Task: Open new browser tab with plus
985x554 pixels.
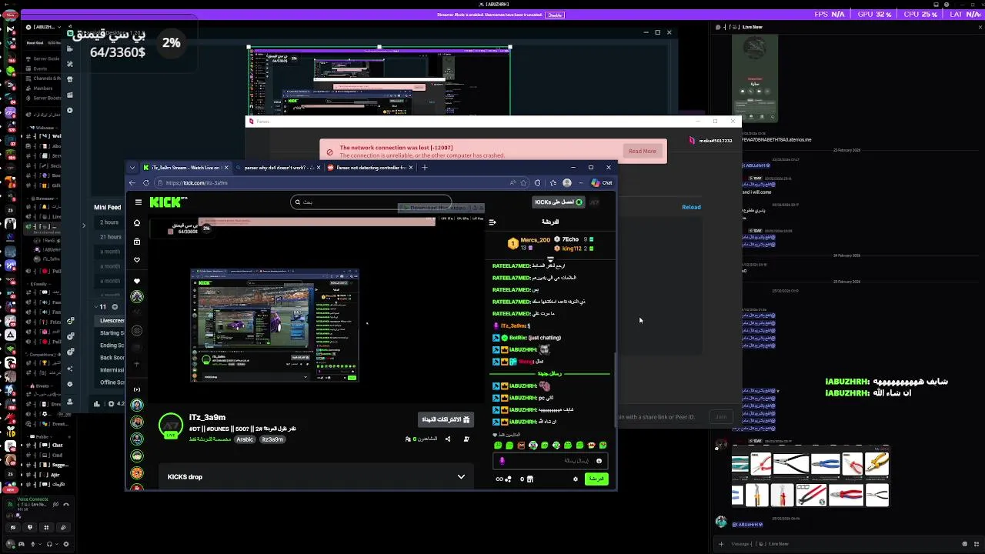Action: [424, 167]
